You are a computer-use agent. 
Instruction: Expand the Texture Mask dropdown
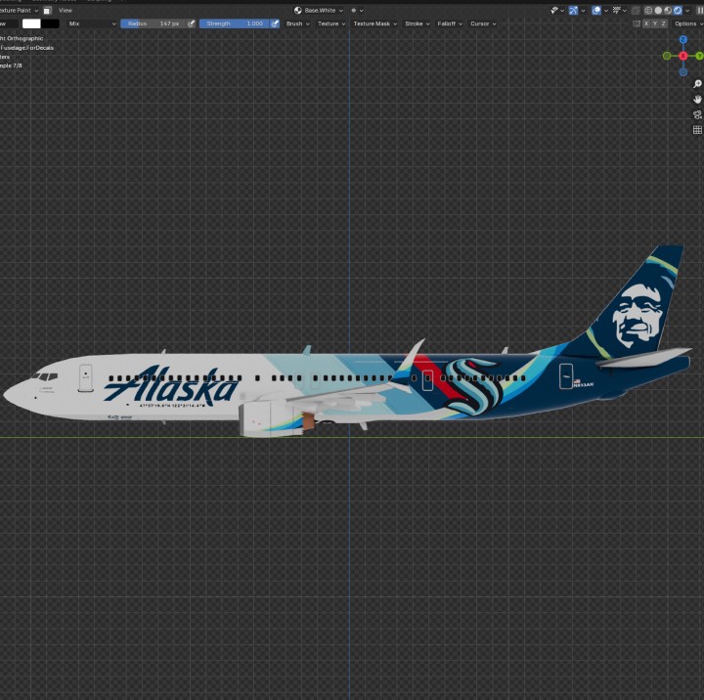point(374,23)
